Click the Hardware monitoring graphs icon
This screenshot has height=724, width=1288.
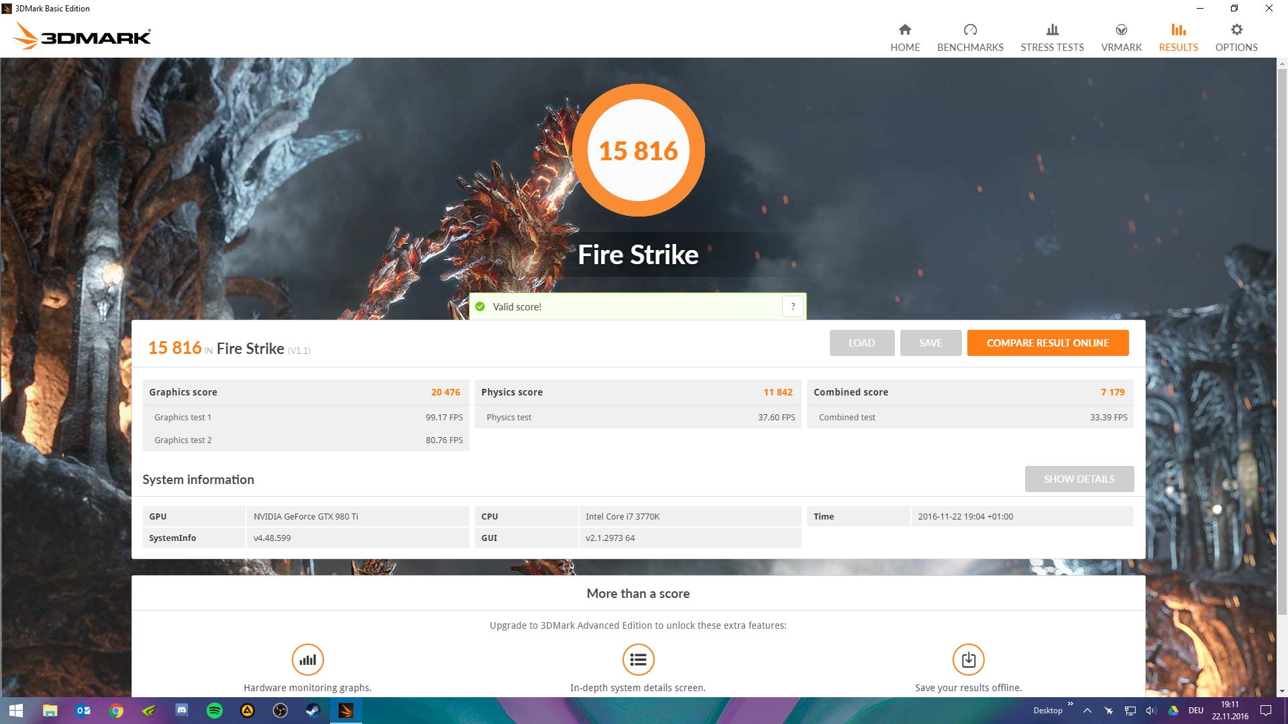[x=308, y=660]
